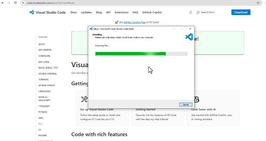
Task: Close the setup window with X
Action: (x=190, y=29)
